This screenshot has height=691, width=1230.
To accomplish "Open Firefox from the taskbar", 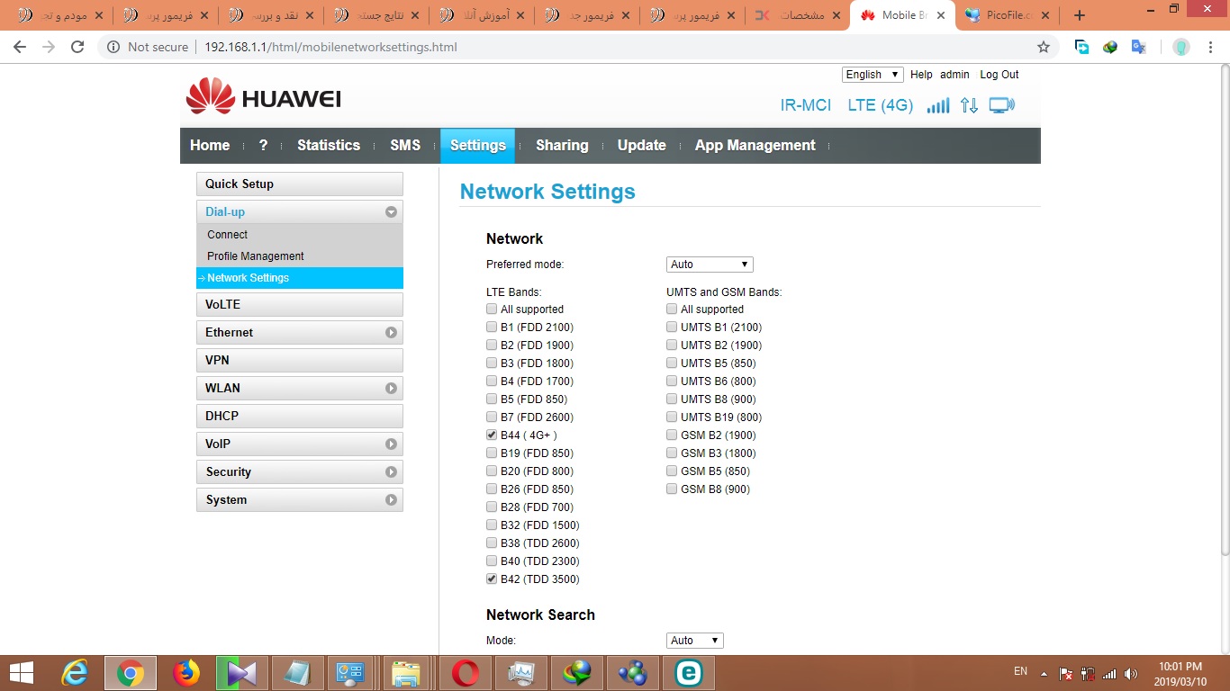I will [x=186, y=673].
